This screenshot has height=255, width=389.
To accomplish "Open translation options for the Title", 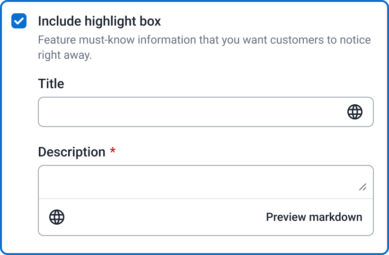I will 355,112.
